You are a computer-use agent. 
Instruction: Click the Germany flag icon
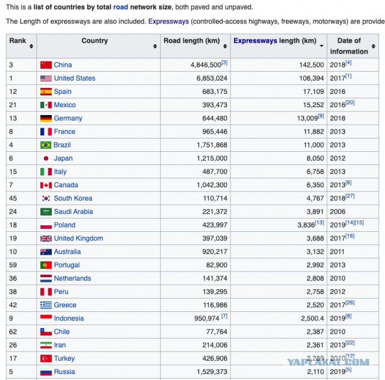46,118
